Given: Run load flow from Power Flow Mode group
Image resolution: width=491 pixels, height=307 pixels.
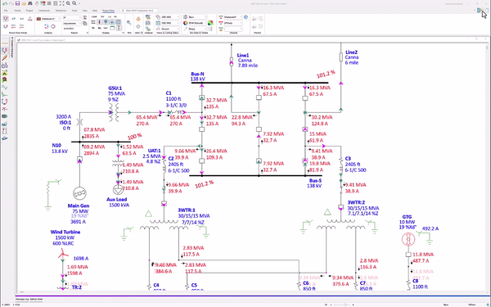Looking at the screenshot, I should click(6, 19).
